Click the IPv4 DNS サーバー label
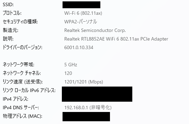189x124 pixels. (x=21, y=108)
